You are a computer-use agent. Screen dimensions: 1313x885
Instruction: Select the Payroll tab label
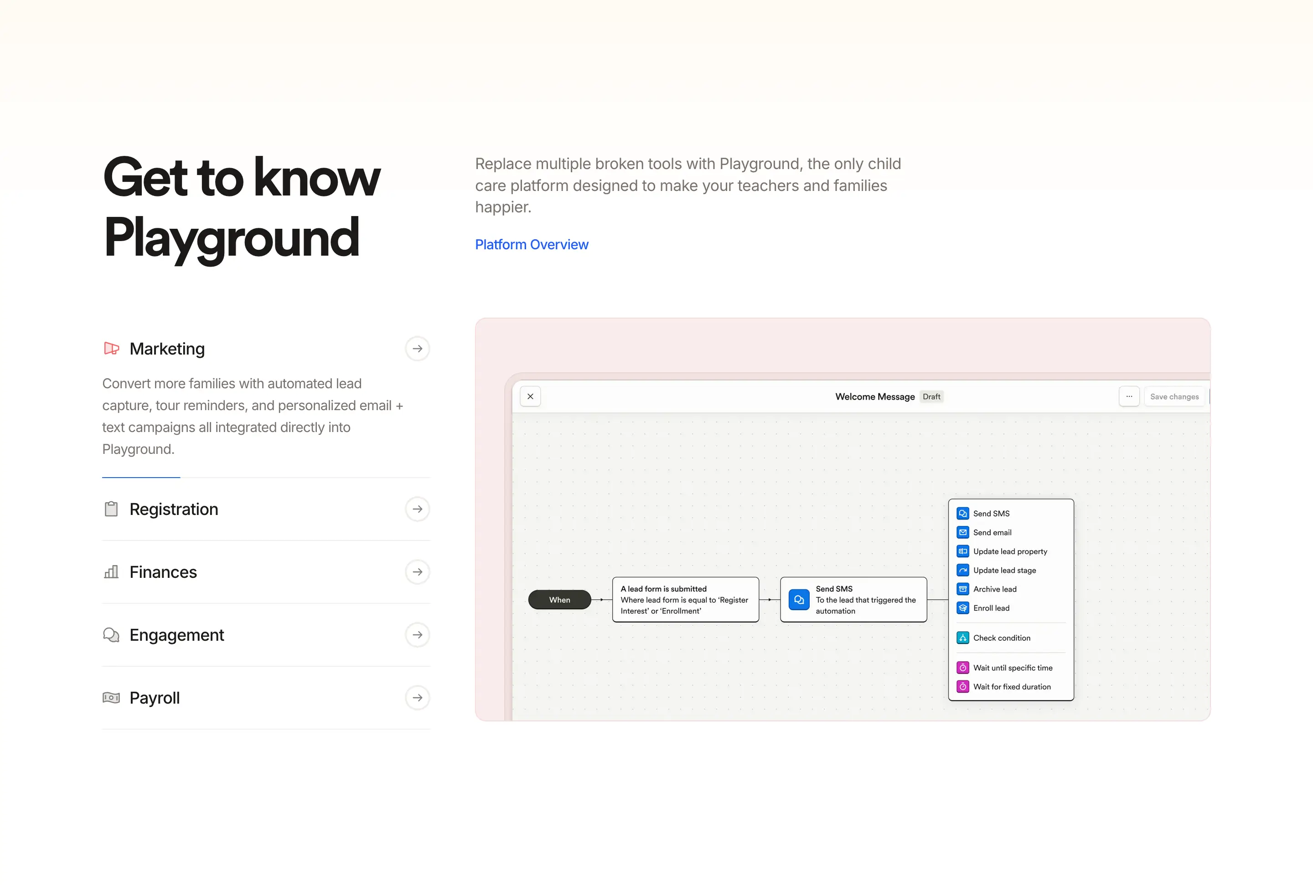tap(155, 698)
